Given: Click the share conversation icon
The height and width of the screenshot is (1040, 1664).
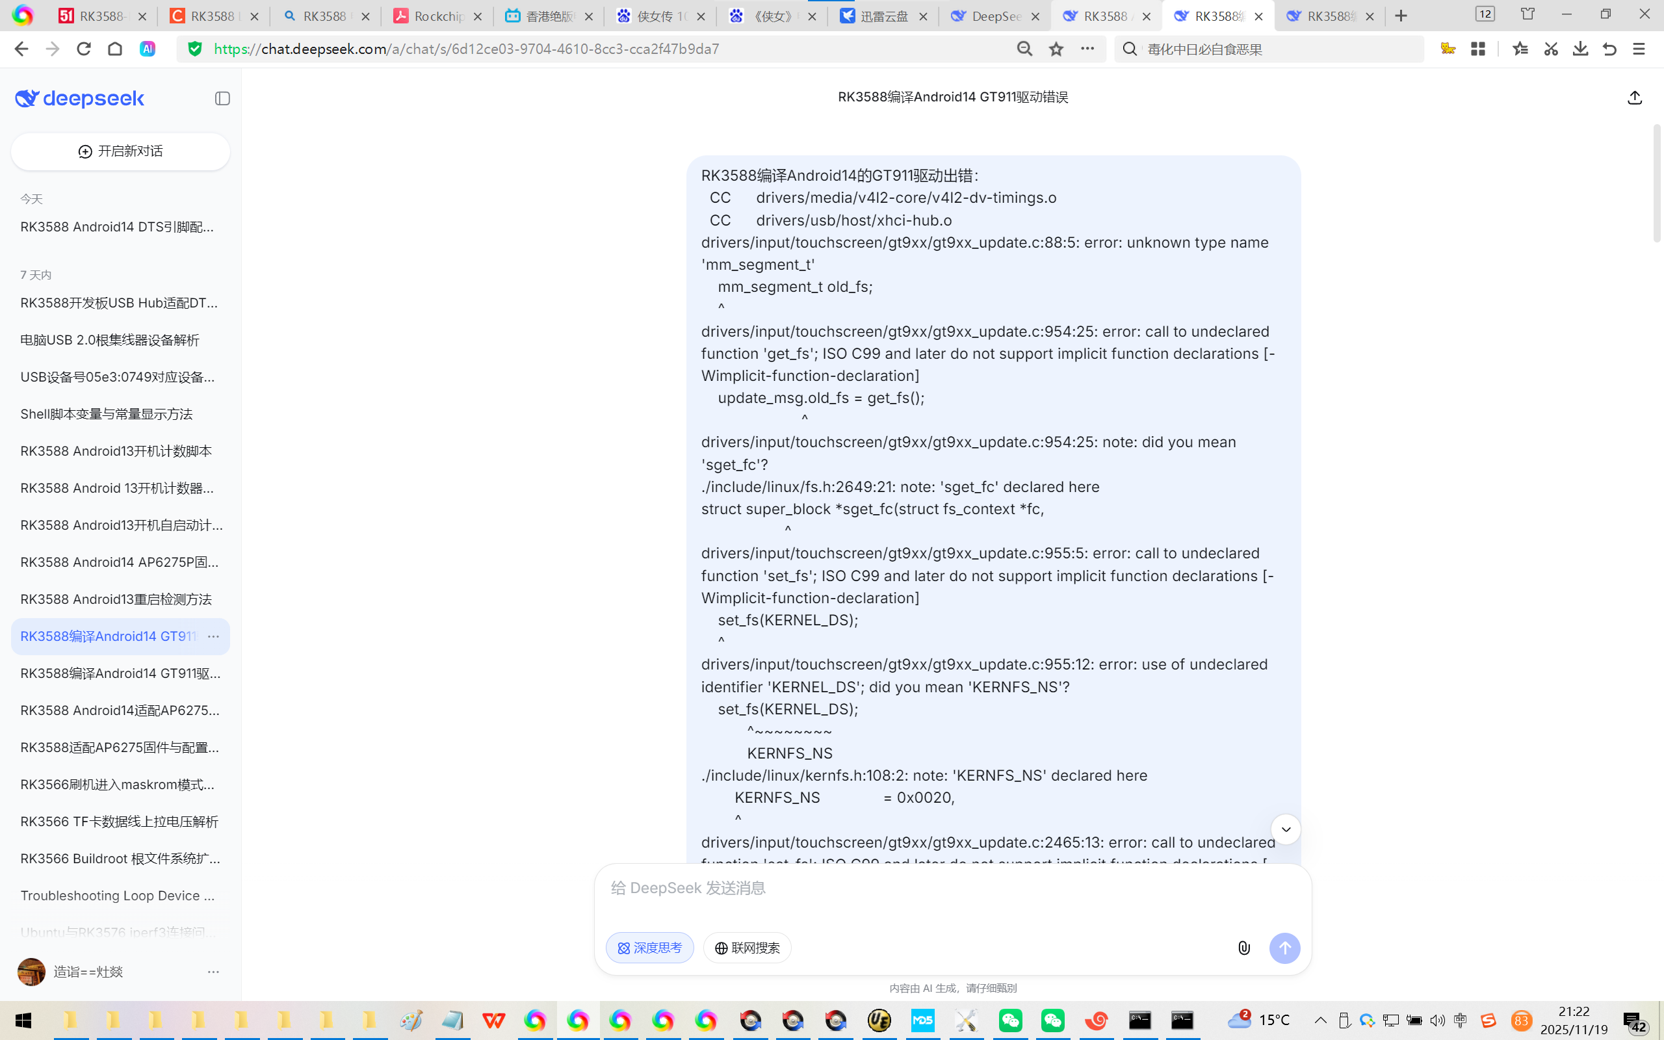Looking at the screenshot, I should [1635, 97].
